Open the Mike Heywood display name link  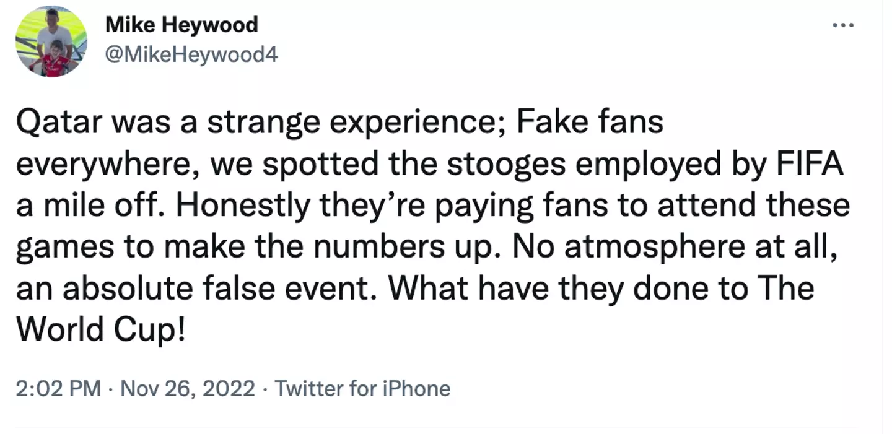click(x=181, y=25)
